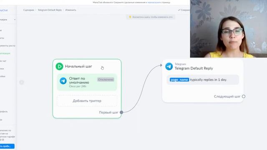
Task: Follow the перезагрузите link in the top banner
Action: click(x=154, y=2)
